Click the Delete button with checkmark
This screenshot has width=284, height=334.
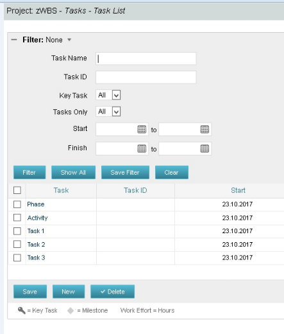(x=113, y=292)
